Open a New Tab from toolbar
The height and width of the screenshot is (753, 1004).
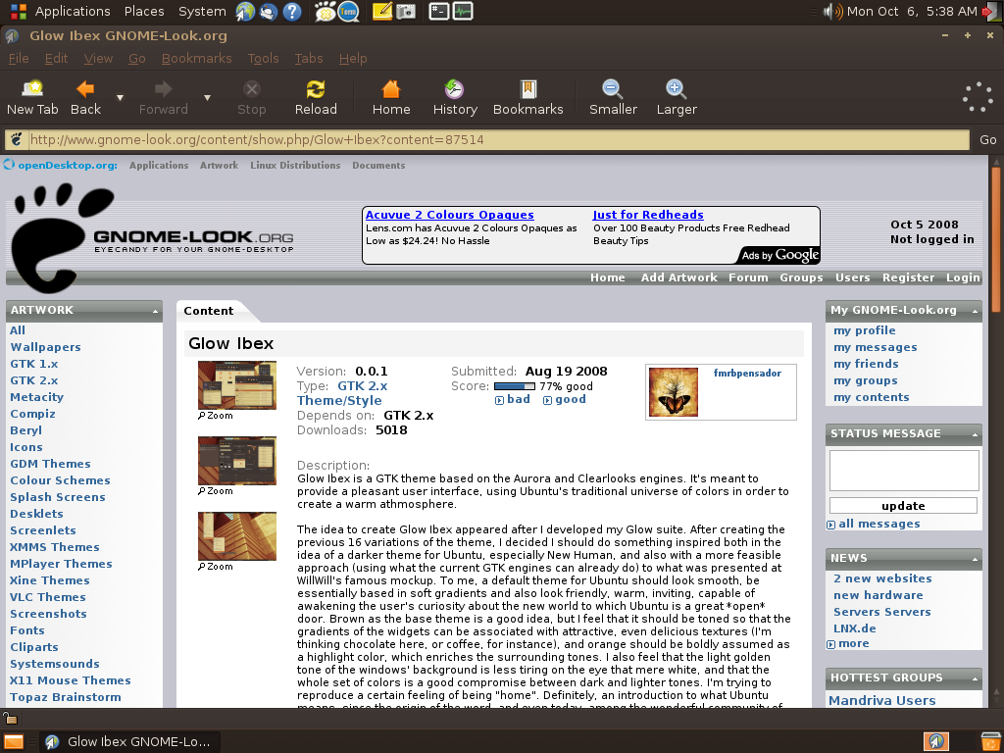point(32,98)
